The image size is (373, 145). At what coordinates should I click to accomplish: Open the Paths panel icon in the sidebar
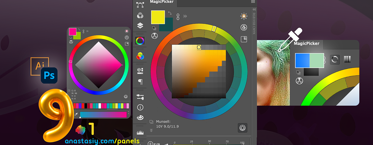pyautogui.click(x=140, y=5)
